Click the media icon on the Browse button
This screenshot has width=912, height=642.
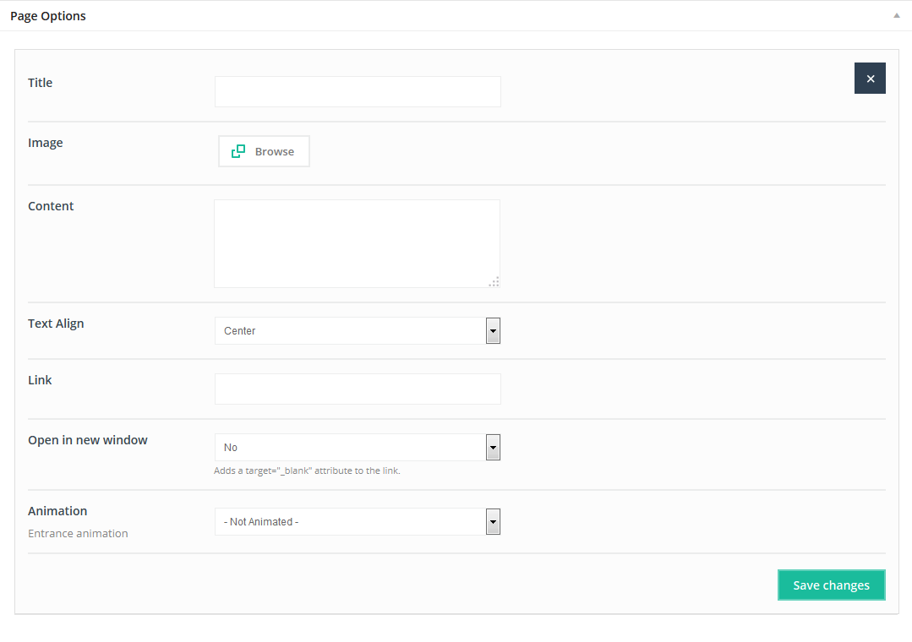pyautogui.click(x=238, y=151)
